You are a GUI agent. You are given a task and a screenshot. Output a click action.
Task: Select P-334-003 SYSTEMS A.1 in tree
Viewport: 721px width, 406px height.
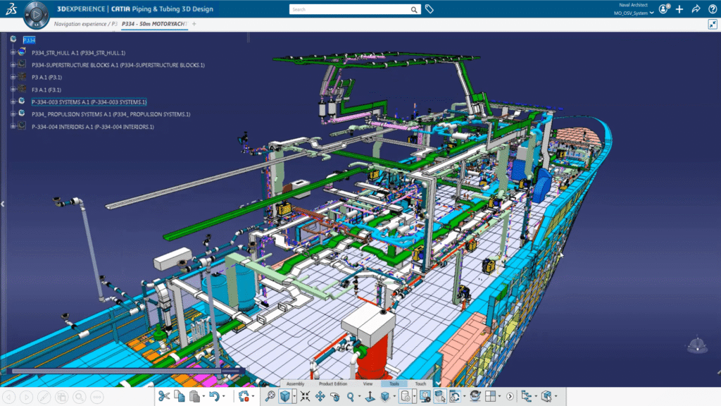click(x=89, y=101)
